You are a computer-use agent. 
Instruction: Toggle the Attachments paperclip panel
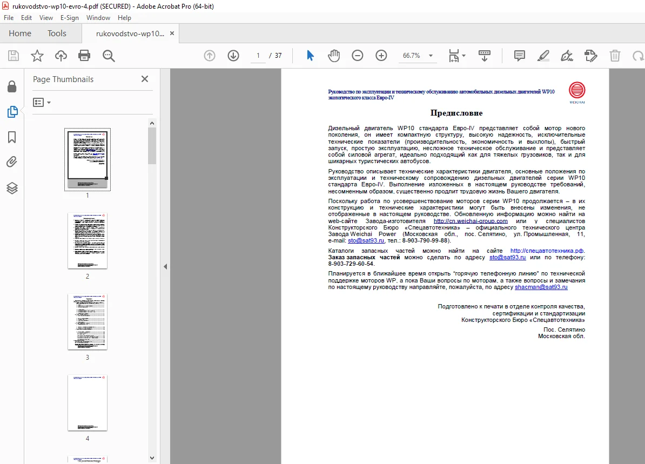pyautogui.click(x=12, y=162)
